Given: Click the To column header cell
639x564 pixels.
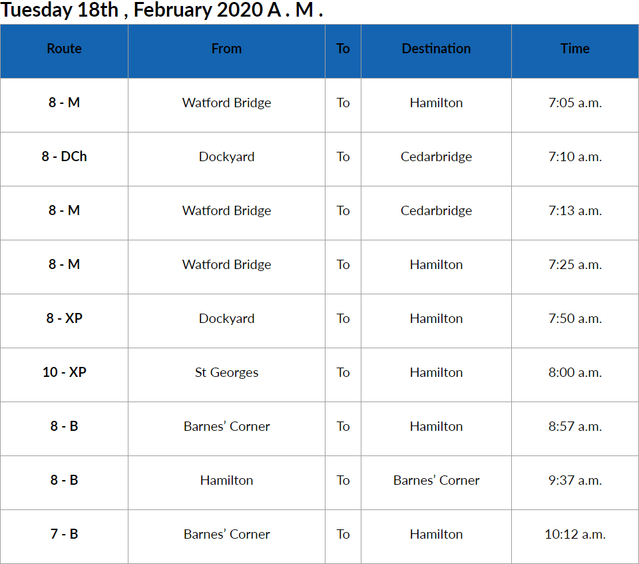Looking at the screenshot, I should pyautogui.click(x=343, y=49).
